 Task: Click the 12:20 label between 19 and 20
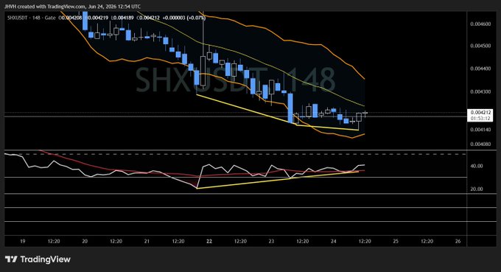pos(54,241)
